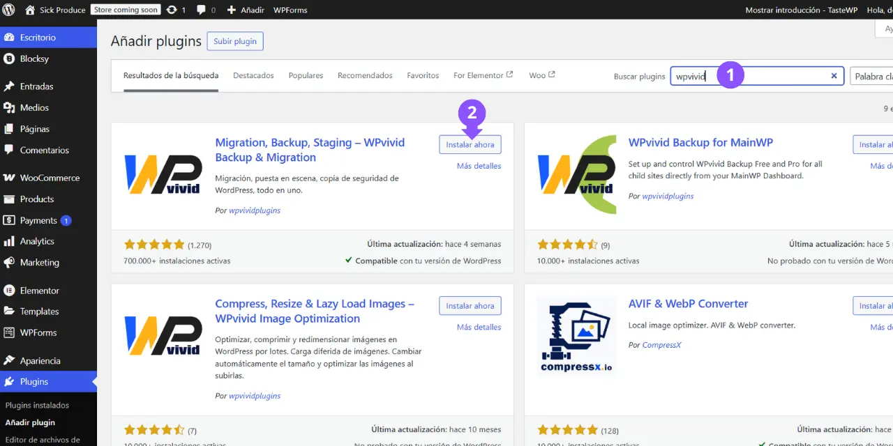Open the Plugins sidebar menu
The height and width of the screenshot is (446, 893).
(x=48, y=382)
